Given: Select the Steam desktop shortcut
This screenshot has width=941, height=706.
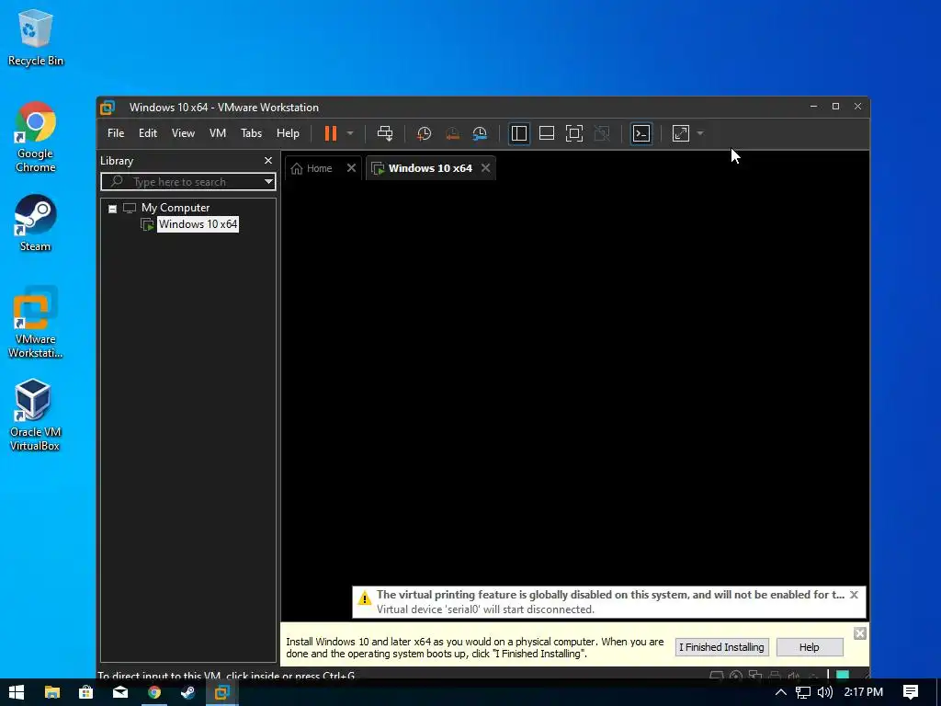Looking at the screenshot, I should pyautogui.click(x=36, y=223).
